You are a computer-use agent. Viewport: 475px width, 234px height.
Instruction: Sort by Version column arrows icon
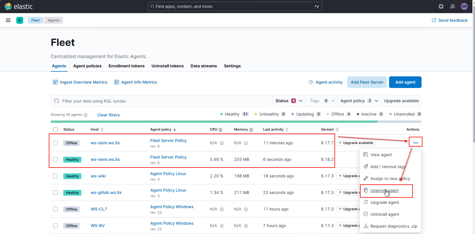(x=337, y=129)
